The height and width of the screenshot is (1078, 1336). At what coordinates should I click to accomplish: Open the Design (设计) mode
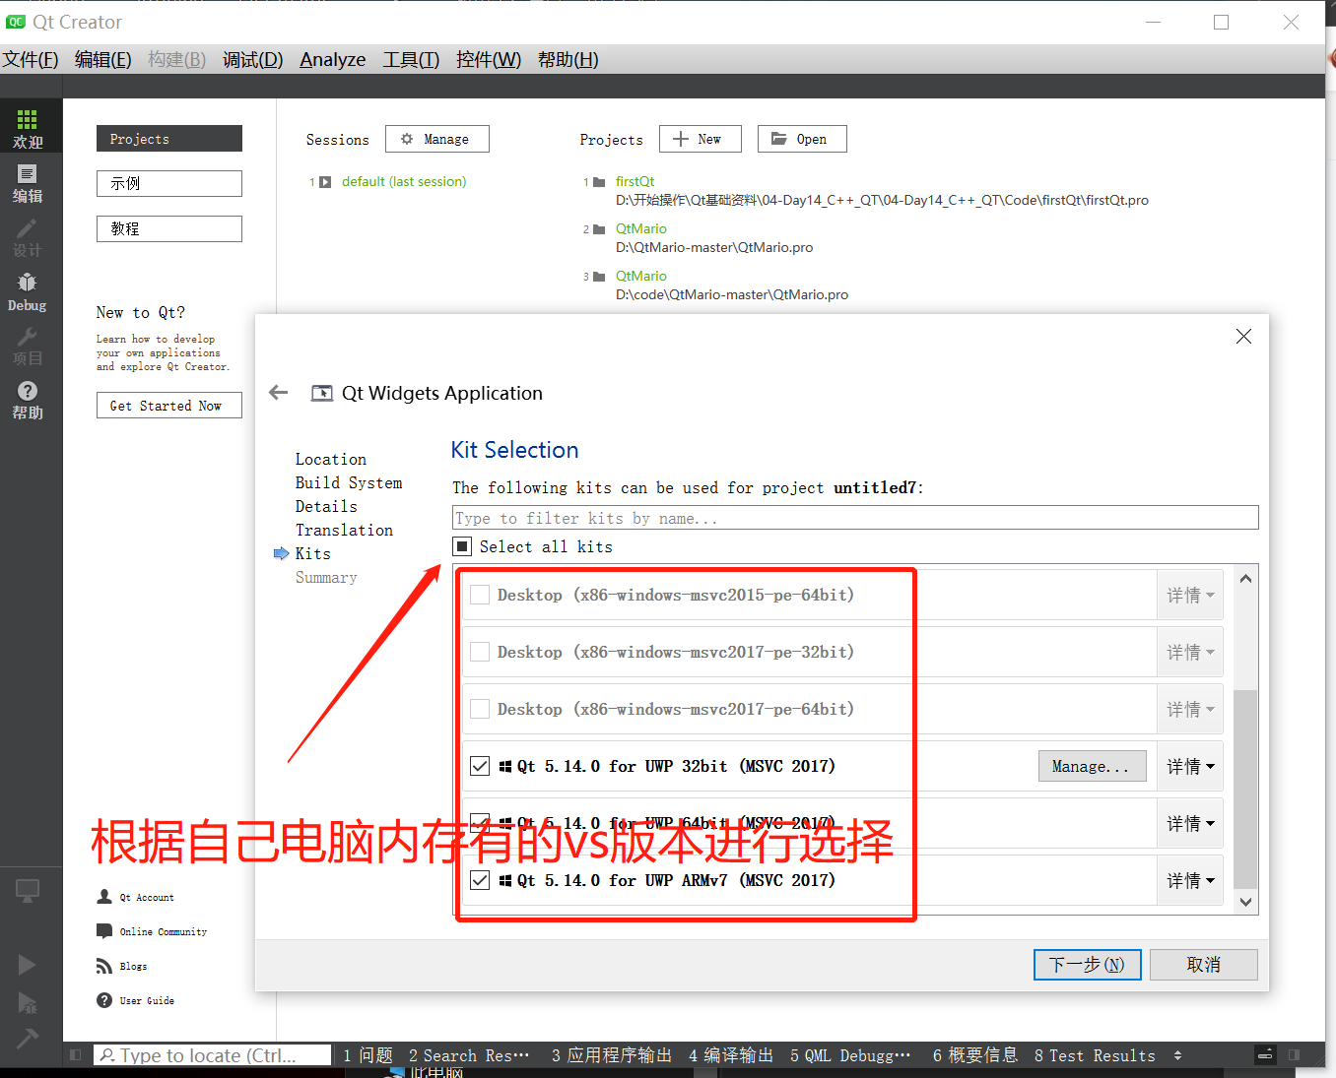coord(28,238)
